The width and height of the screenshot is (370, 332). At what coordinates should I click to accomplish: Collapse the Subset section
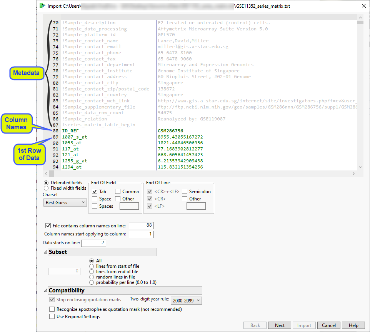point(46,252)
